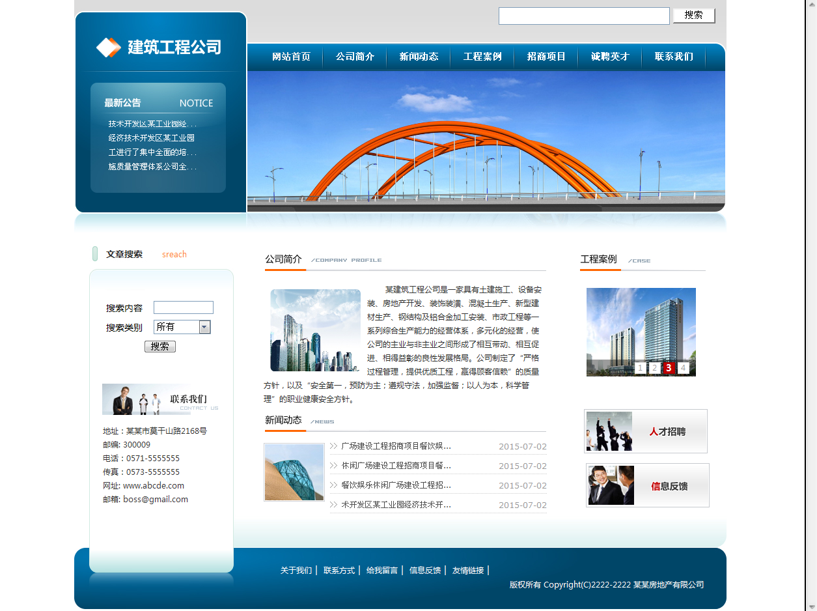Open 公司简介 in the navigation bar
817x611 pixels.
coord(355,57)
